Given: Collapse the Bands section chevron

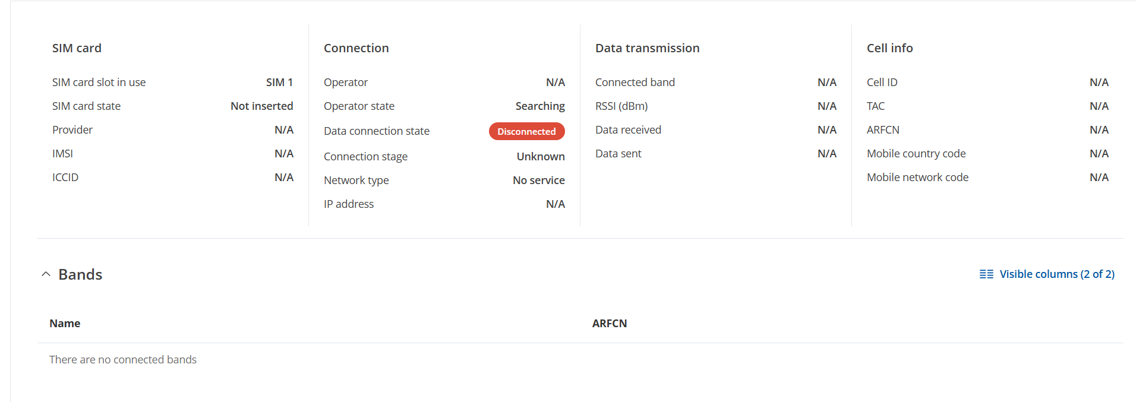Looking at the screenshot, I should pos(46,274).
